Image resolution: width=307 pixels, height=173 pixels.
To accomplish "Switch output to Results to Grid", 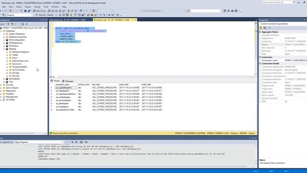I will point(92,15).
